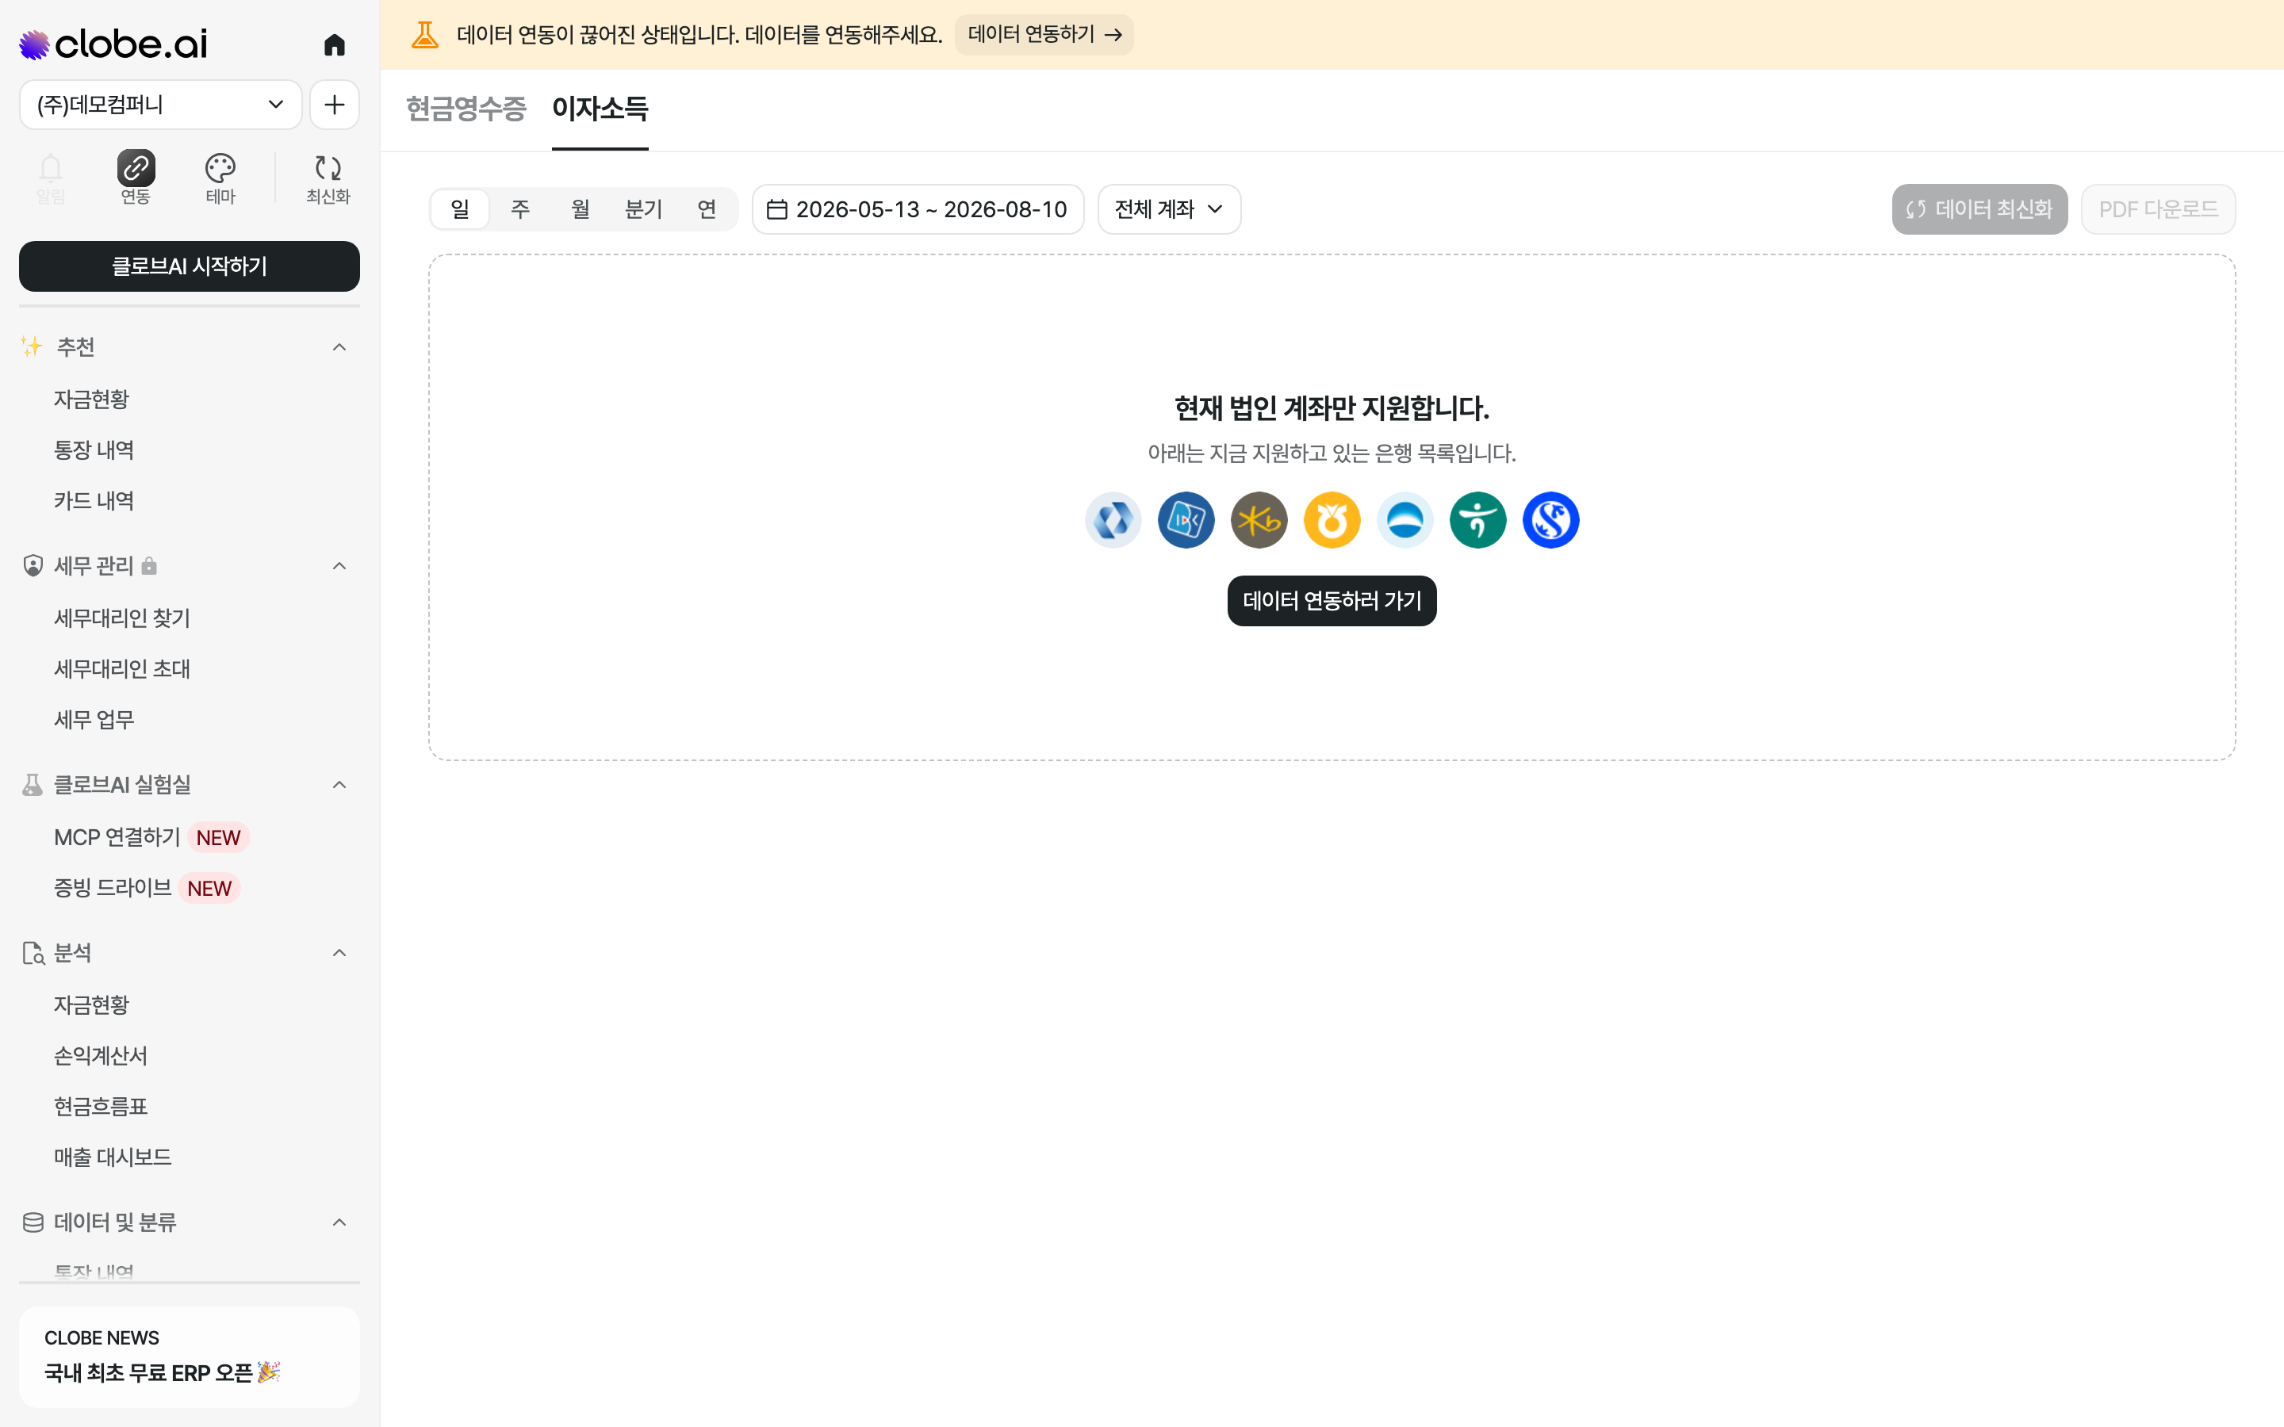
Task: Open the (주)데모컴퍼니 company dropdown
Action: click(160, 105)
